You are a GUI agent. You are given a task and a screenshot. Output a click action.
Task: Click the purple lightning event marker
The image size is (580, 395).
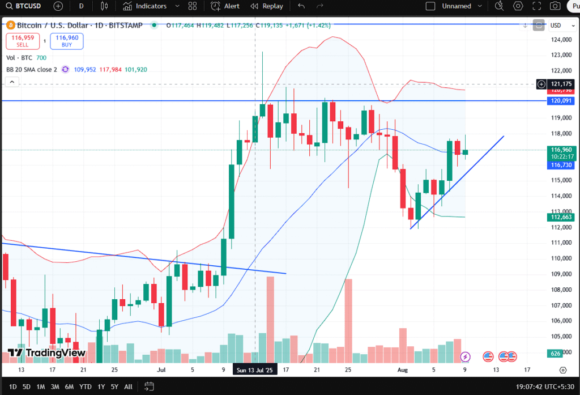465,357
